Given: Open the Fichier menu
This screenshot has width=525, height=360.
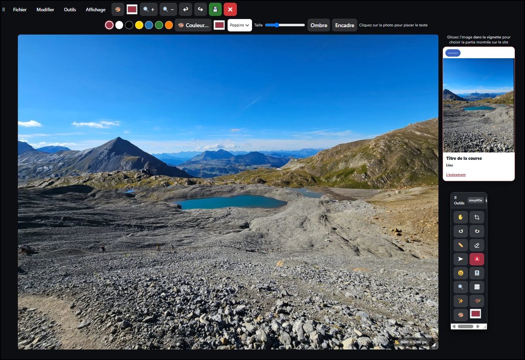Looking at the screenshot, I should point(20,10).
